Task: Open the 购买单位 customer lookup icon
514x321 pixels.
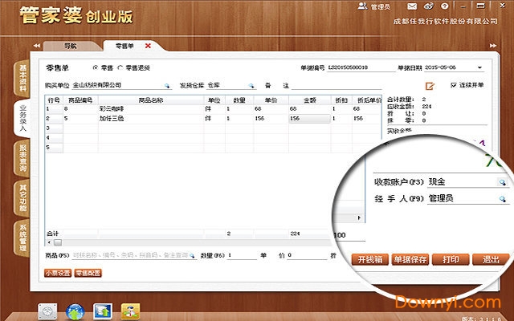Action: (168, 85)
